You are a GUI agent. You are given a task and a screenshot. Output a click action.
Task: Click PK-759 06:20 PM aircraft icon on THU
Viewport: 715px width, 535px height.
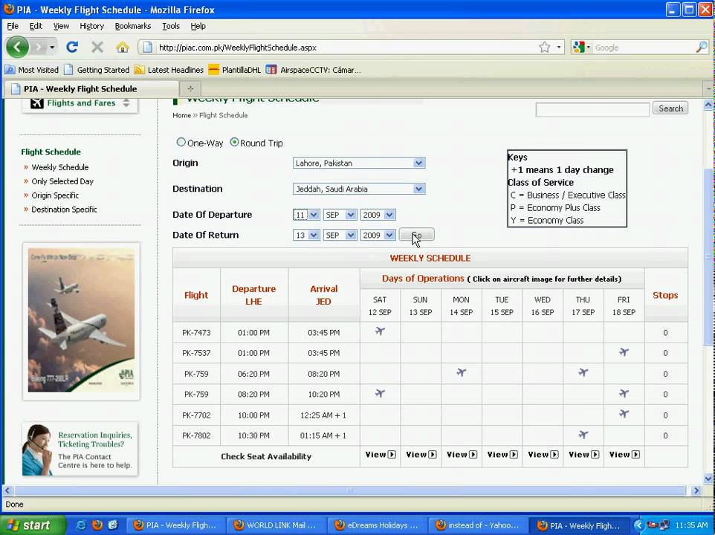[583, 373]
